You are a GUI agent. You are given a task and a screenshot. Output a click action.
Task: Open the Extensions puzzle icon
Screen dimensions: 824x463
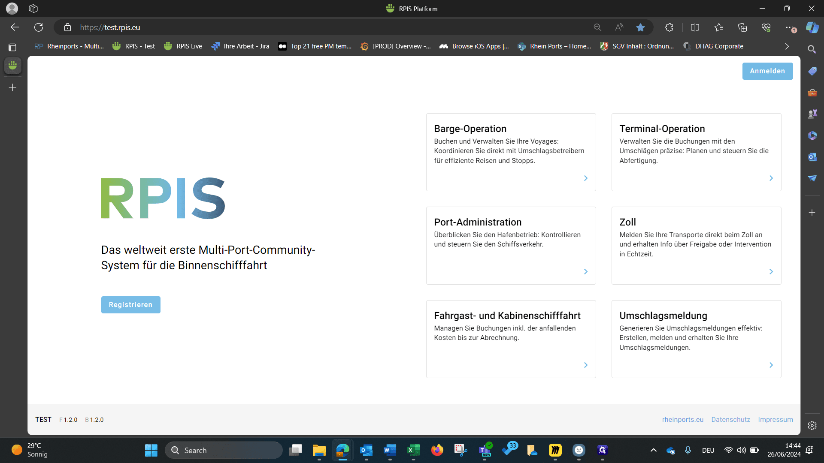669,27
